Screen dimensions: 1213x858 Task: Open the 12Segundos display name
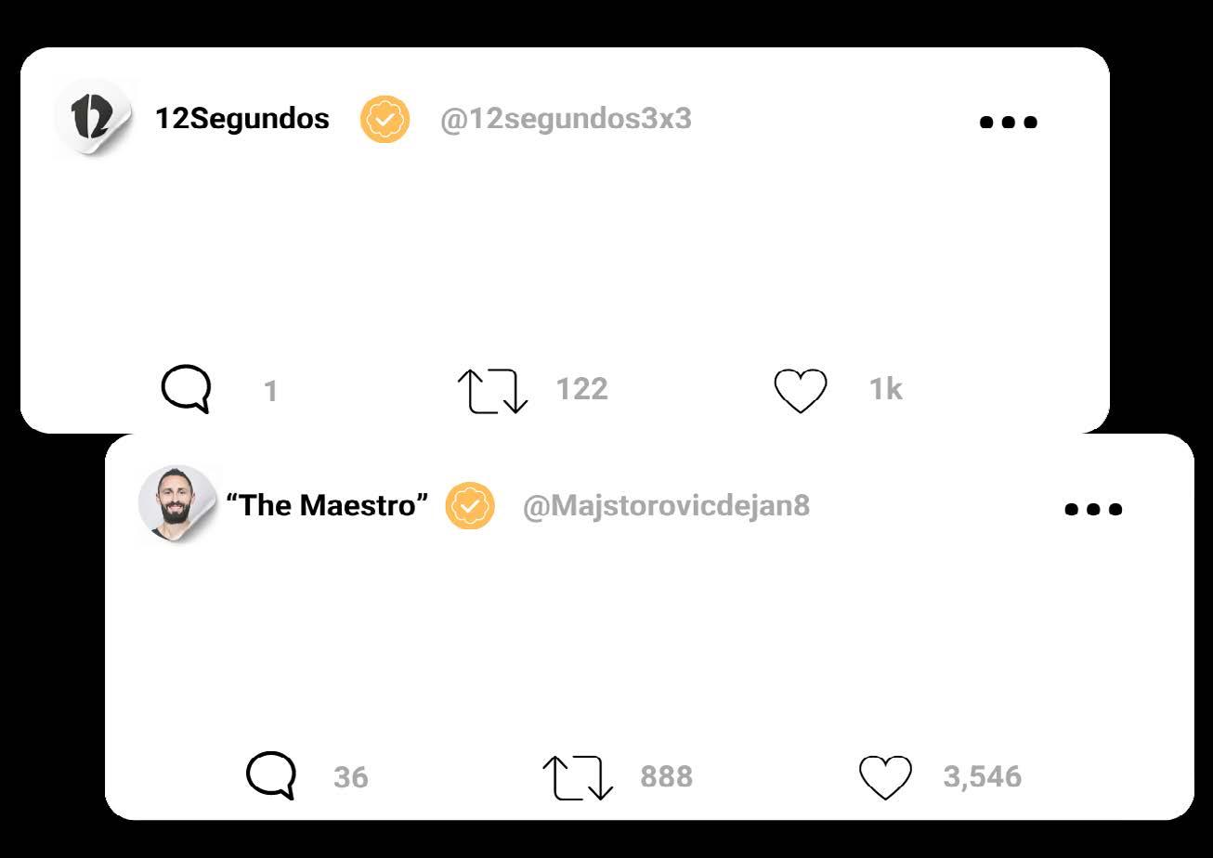click(241, 119)
